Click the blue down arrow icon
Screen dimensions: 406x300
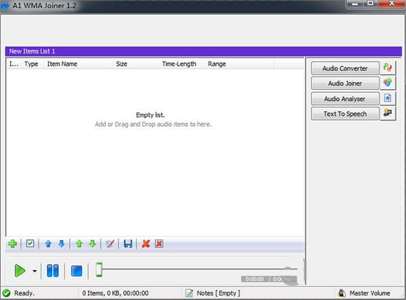[x=61, y=244]
